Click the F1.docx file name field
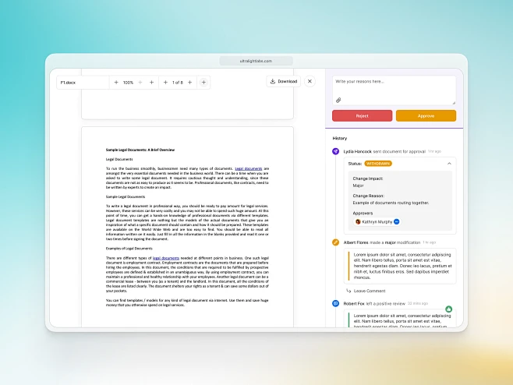Screen dimensions: 513x385 point(83,83)
